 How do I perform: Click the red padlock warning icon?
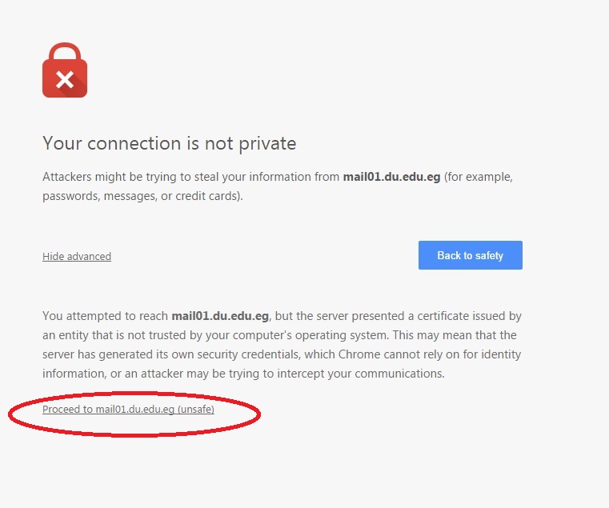[x=65, y=70]
